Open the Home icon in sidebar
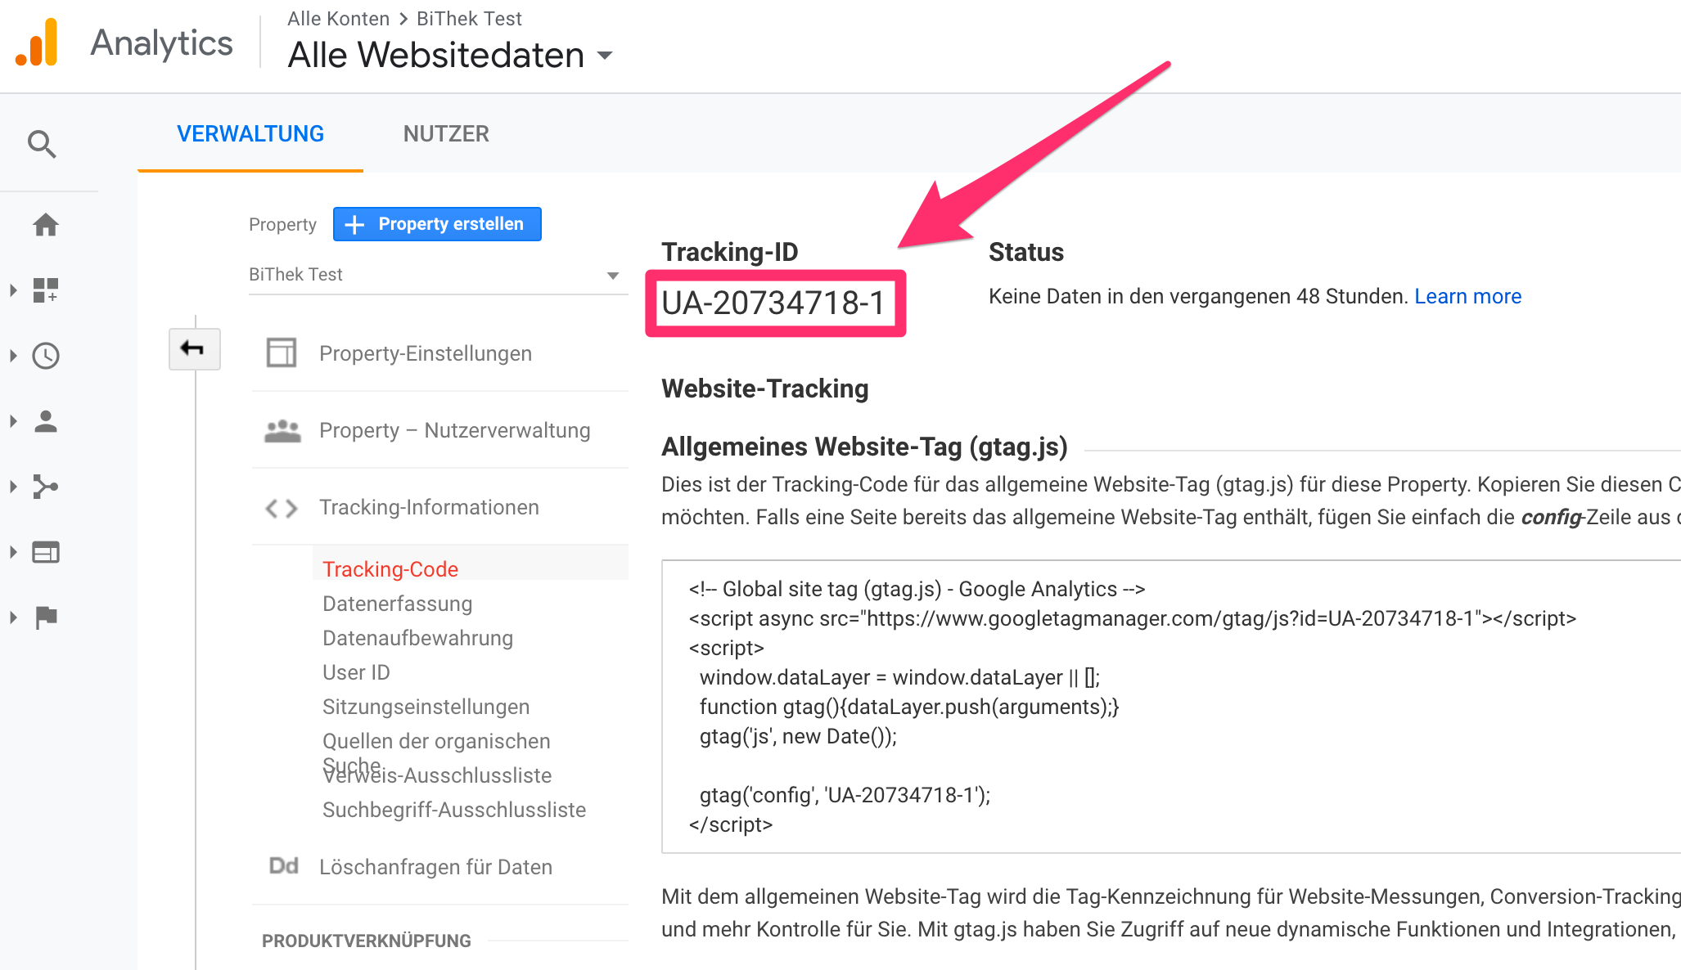The image size is (1681, 970). (46, 224)
